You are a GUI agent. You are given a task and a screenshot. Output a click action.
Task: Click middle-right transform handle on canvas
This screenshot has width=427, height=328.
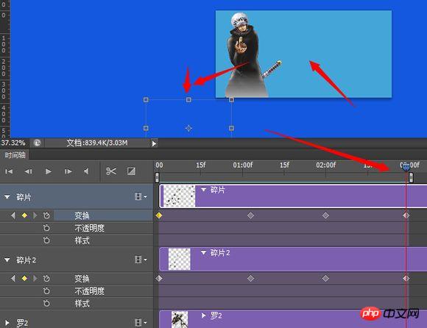click(231, 128)
